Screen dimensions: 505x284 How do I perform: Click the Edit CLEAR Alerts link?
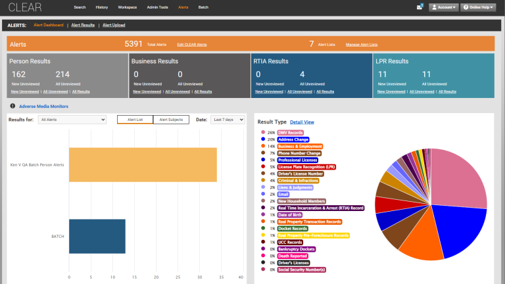point(192,44)
